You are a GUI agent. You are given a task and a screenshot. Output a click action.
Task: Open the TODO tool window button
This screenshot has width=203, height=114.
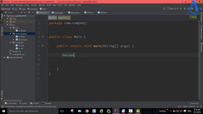(35, 103)
